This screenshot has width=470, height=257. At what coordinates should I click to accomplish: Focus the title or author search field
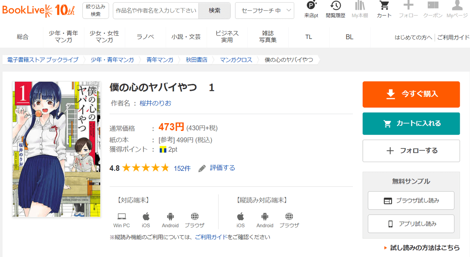[x=156, y=11]
